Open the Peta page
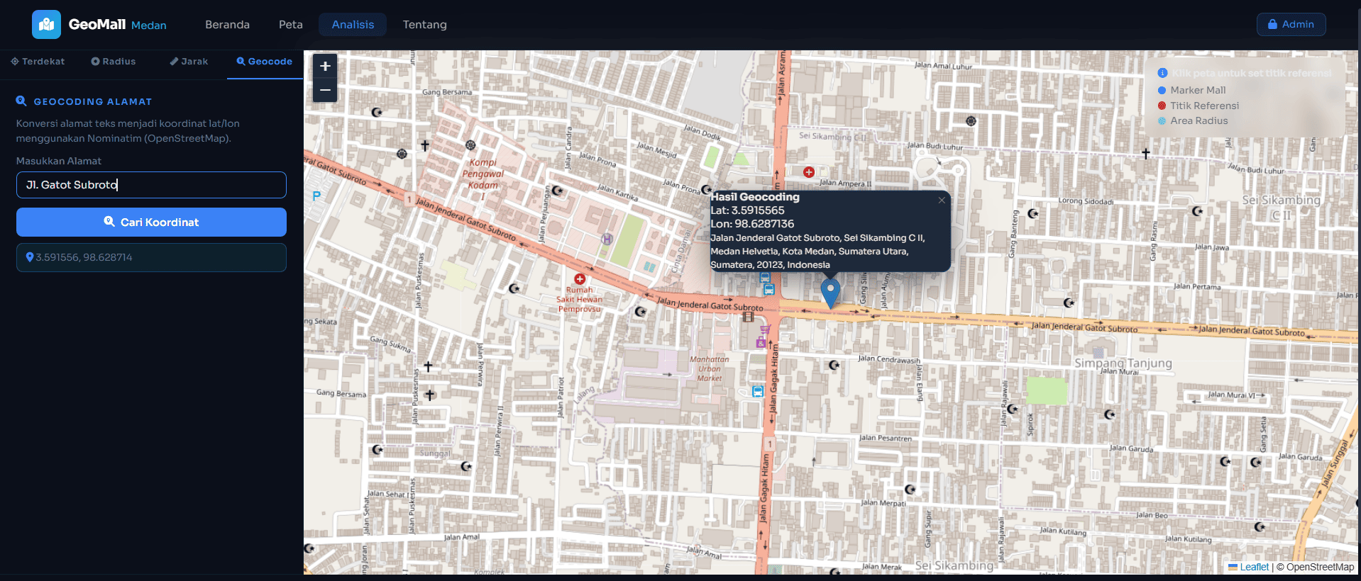Image resolution: width=1361 pixels, height=581 pixels. [x=290, y=25]
